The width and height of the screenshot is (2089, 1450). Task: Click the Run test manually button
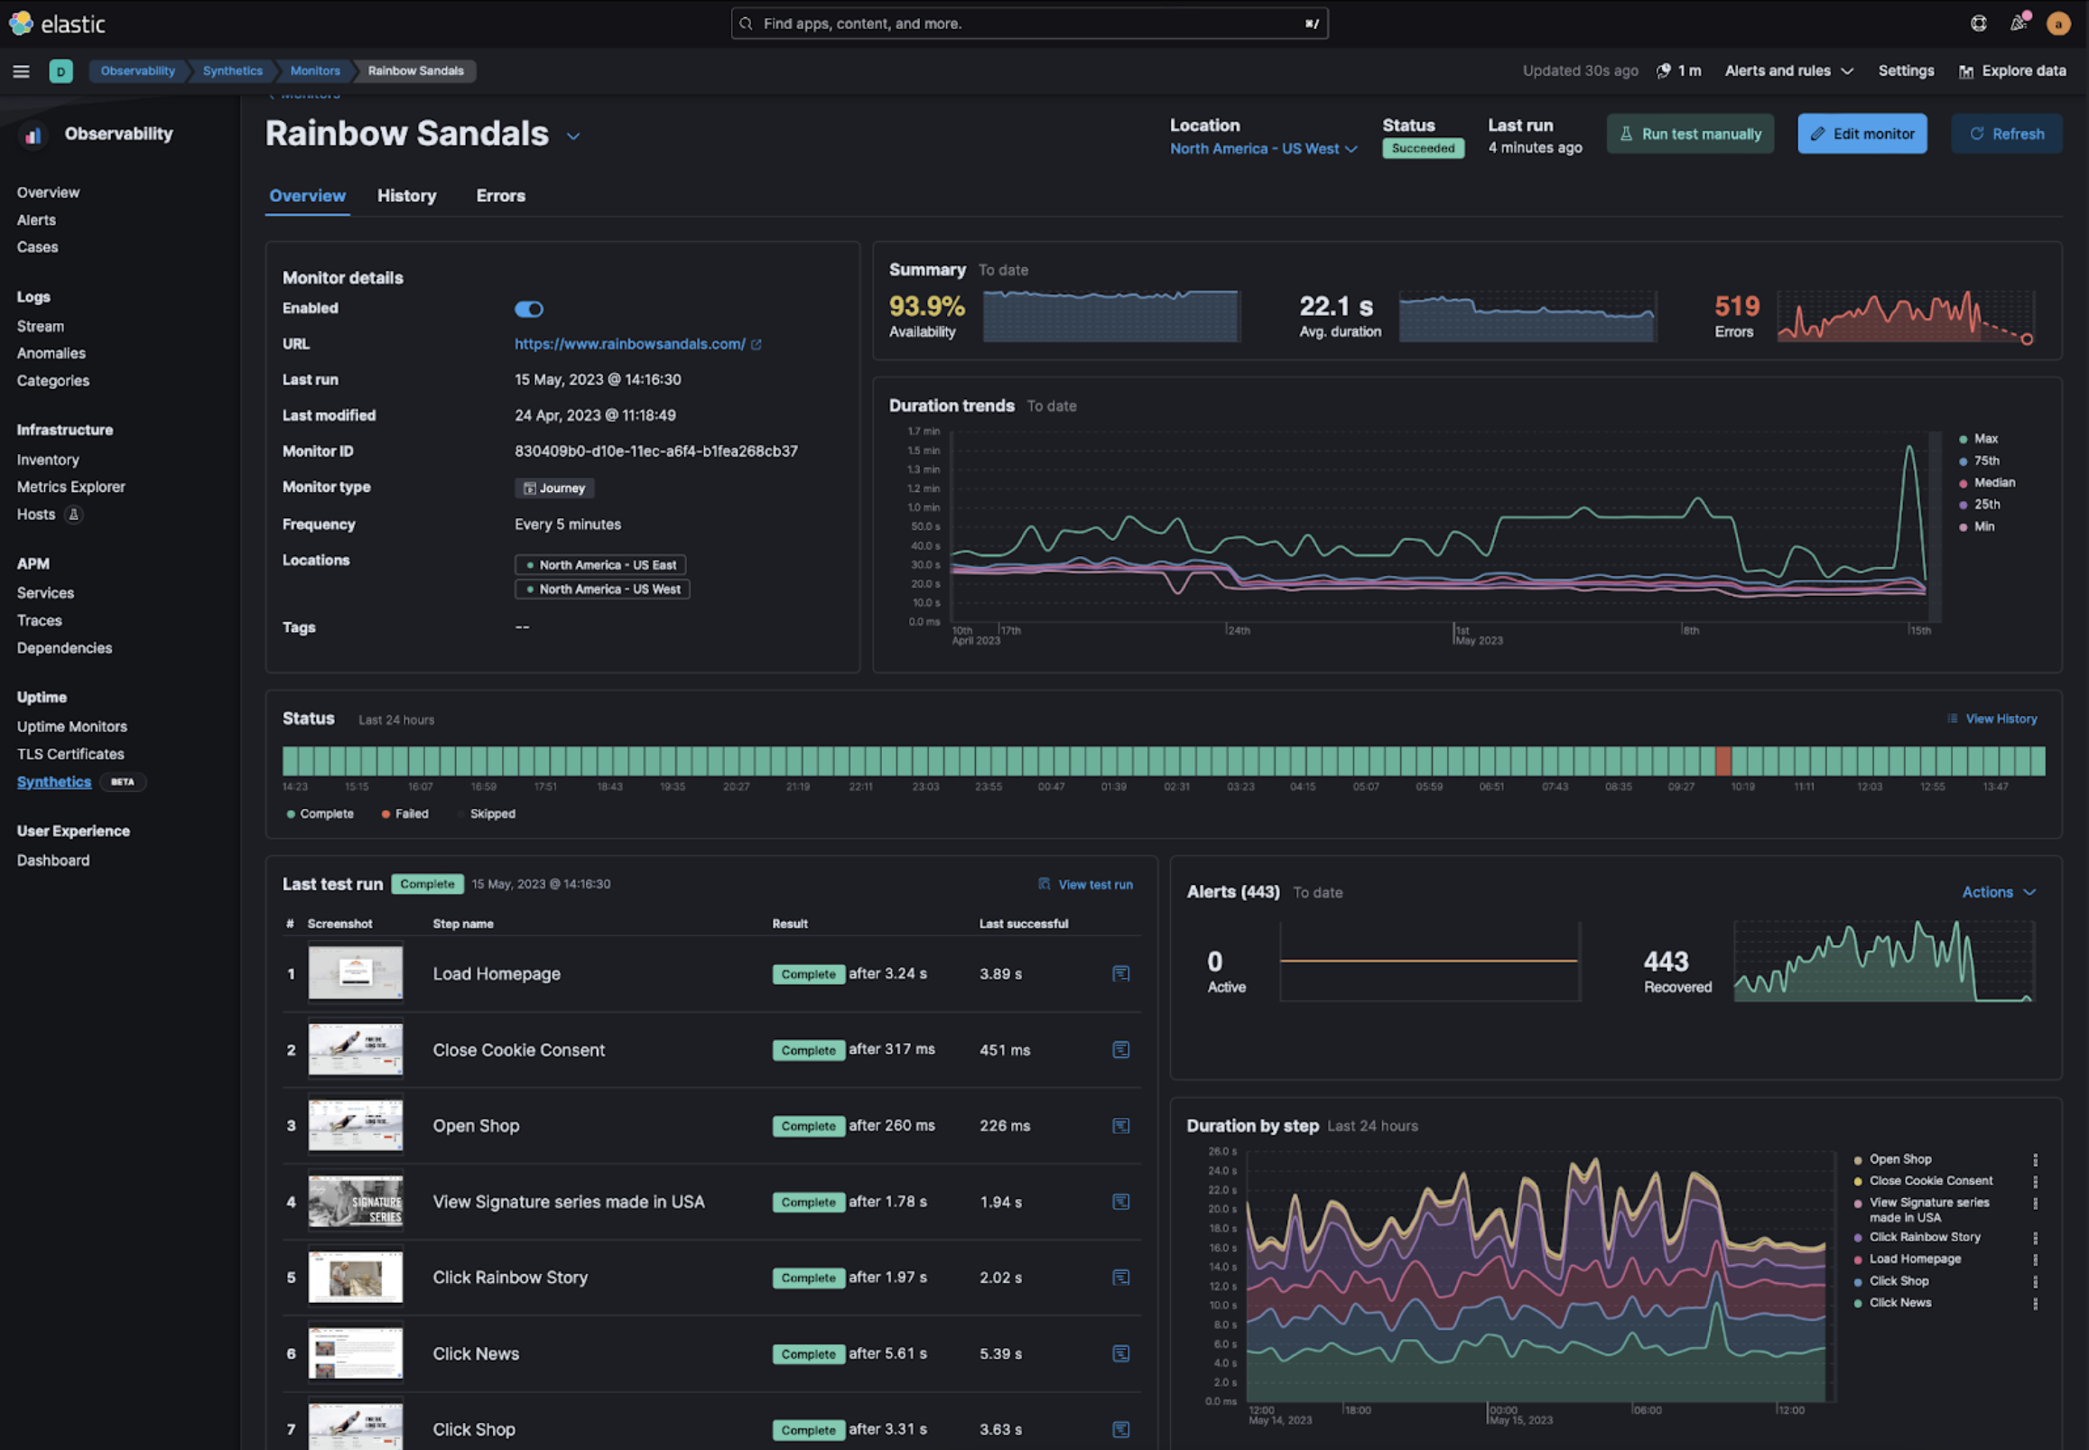point(1690,135)
